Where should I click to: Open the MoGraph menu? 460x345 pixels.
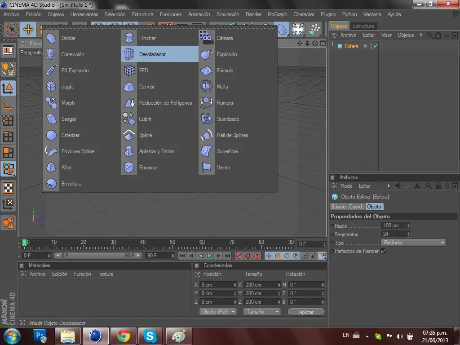tap(277, 14)
